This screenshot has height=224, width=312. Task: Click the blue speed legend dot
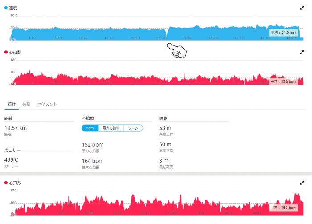6,8
